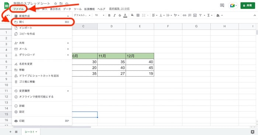The height and width of the screenshot is (135, 258).
Task: Open the データ menu
Action: (x=67, y=9)
